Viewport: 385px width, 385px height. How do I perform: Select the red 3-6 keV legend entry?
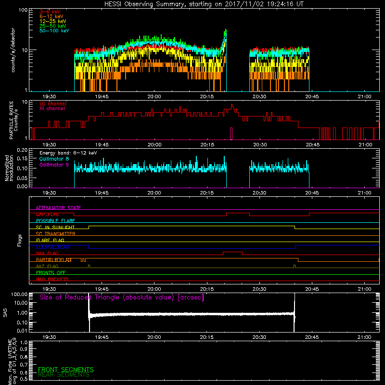click(50, 12)
